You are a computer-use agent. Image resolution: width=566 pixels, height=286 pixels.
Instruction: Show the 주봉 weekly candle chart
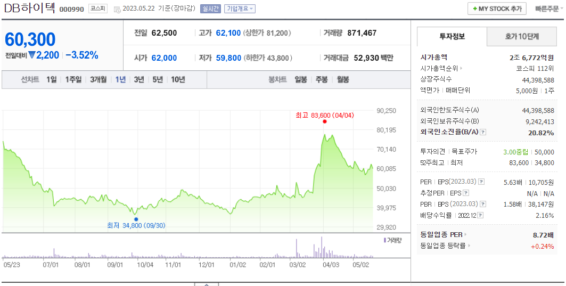point(322,79)
